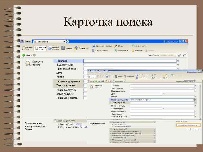This screenshot has width=203, height=152.
Task: Toggle Судебная практика checkbox in search results
Action: tap(111, 129)
